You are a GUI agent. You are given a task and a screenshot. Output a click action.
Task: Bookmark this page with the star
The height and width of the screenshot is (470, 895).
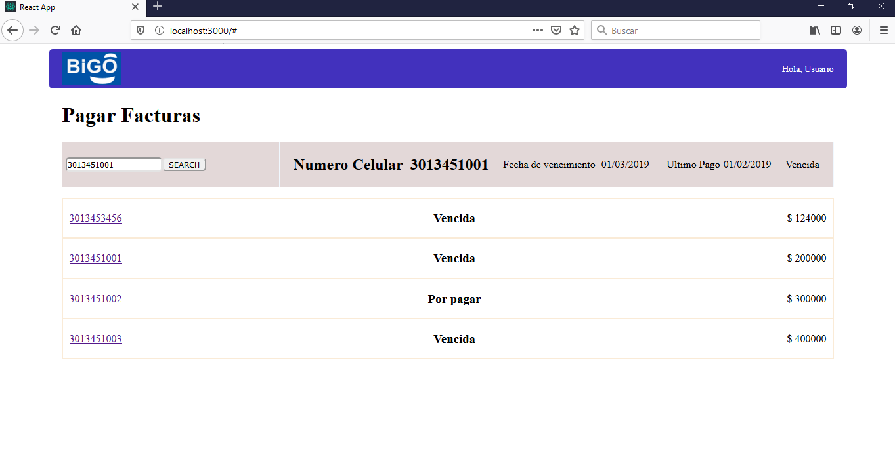575,30
